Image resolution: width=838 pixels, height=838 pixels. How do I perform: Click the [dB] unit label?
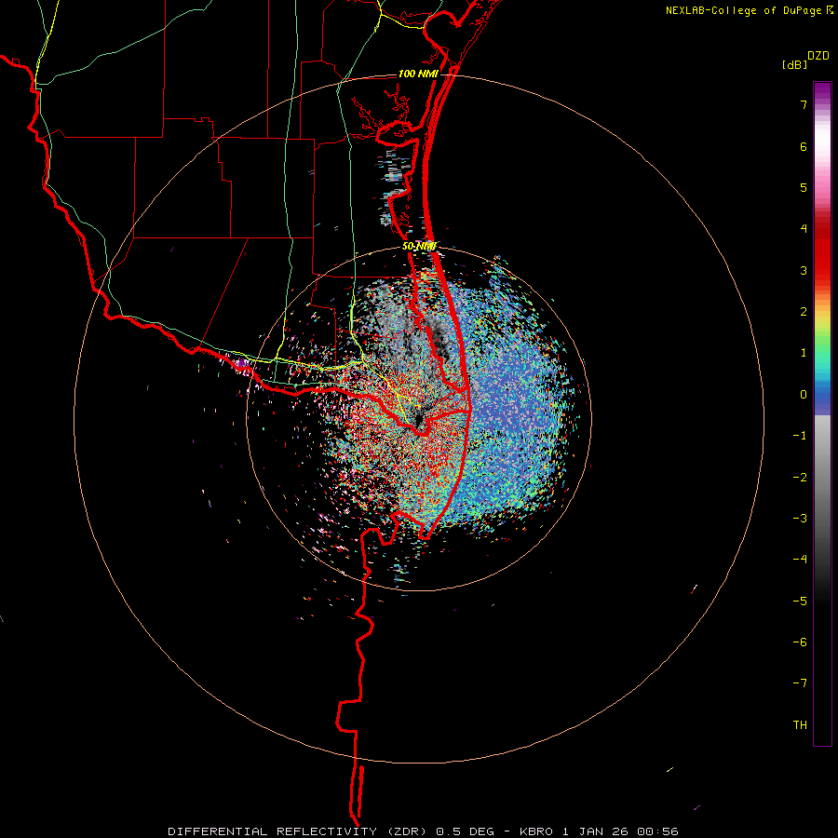point(794,64)
